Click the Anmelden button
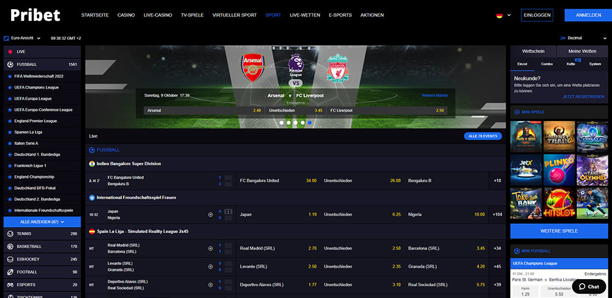 click(x=588, y=15)
